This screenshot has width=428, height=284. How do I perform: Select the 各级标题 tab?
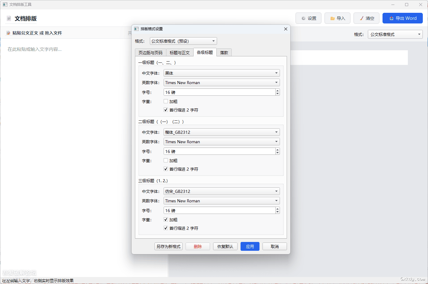205,52
